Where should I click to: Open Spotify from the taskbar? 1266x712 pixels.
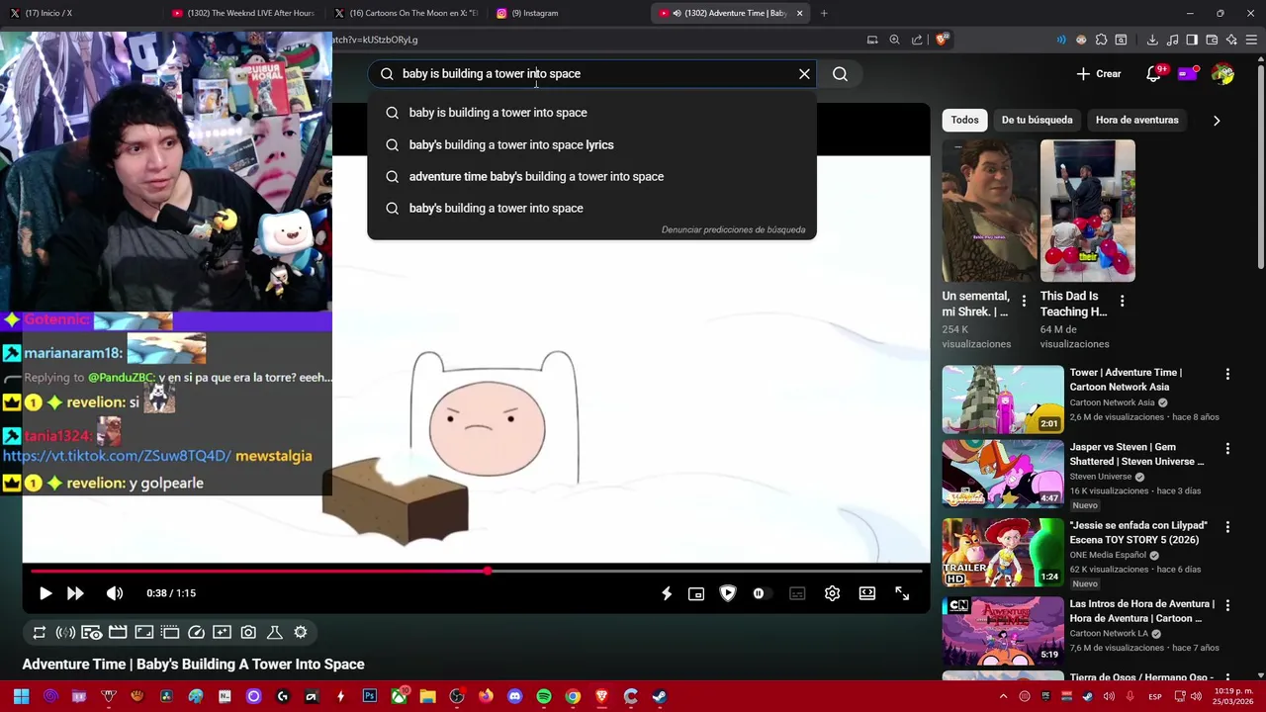click(x=544, y=696)
